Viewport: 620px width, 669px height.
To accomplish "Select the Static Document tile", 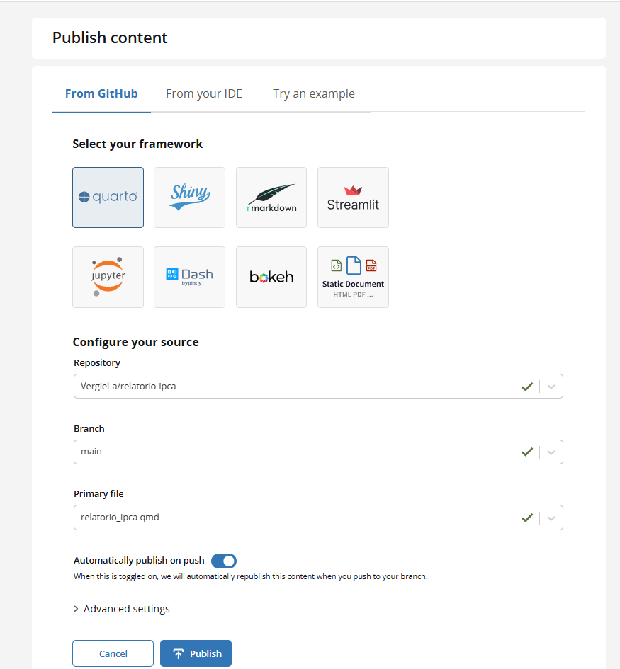I will tap(353, 277).
